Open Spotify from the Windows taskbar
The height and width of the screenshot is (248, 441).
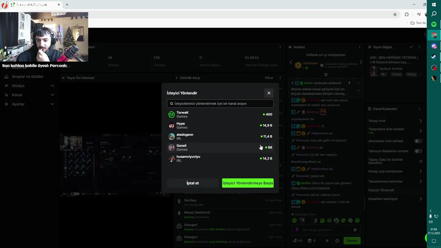[434, 25]
